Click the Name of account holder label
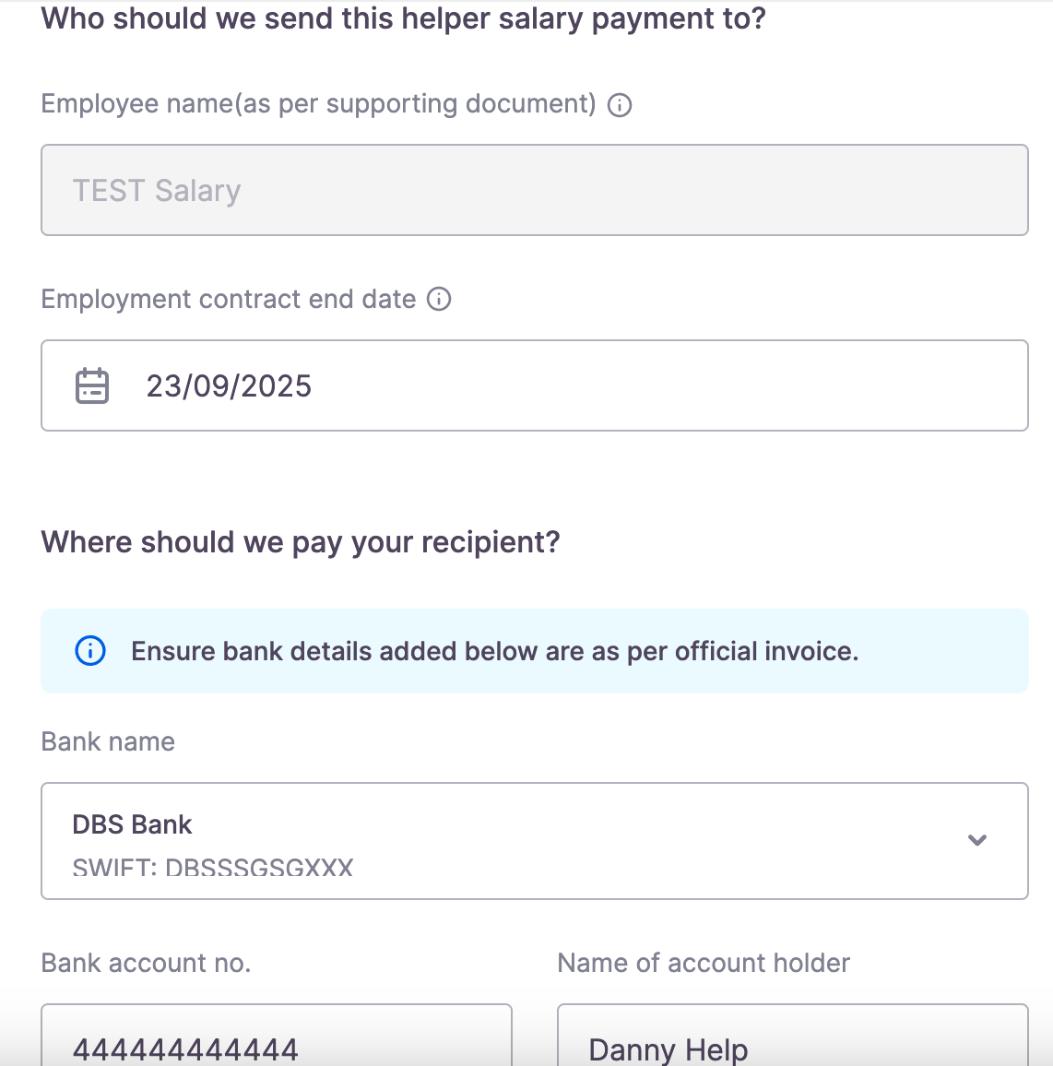1053x1066 pixels. (x=704, y=964)
